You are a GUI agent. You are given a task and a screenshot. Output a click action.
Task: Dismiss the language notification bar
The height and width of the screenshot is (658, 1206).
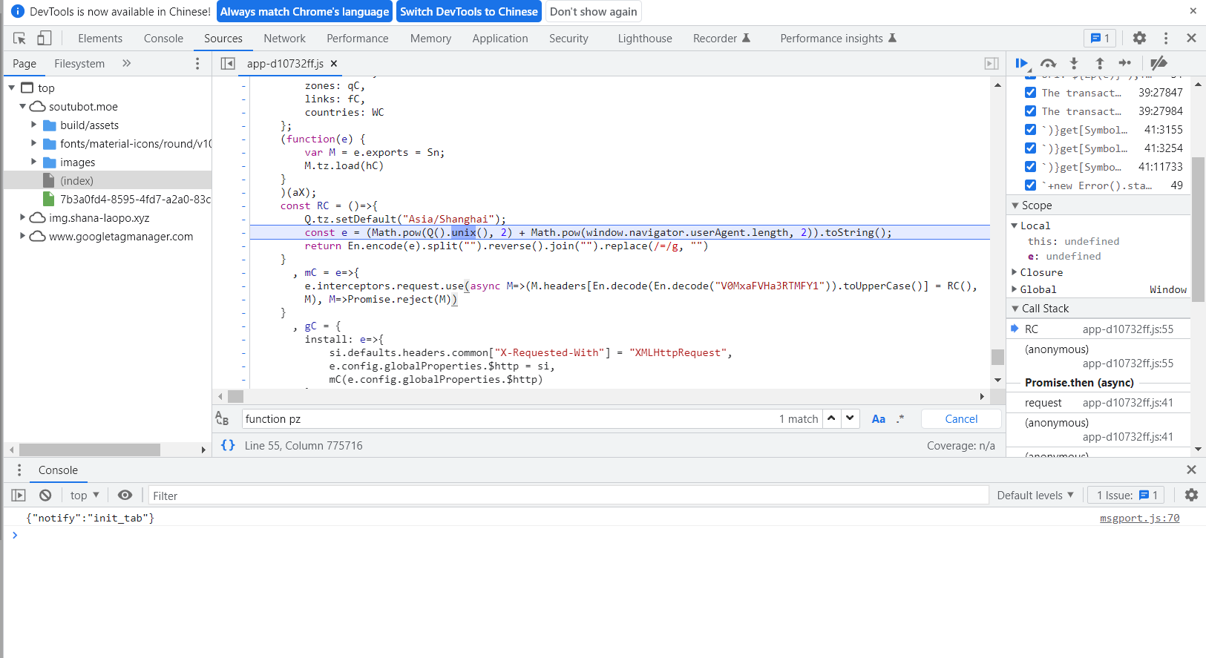click(1193, 11)
